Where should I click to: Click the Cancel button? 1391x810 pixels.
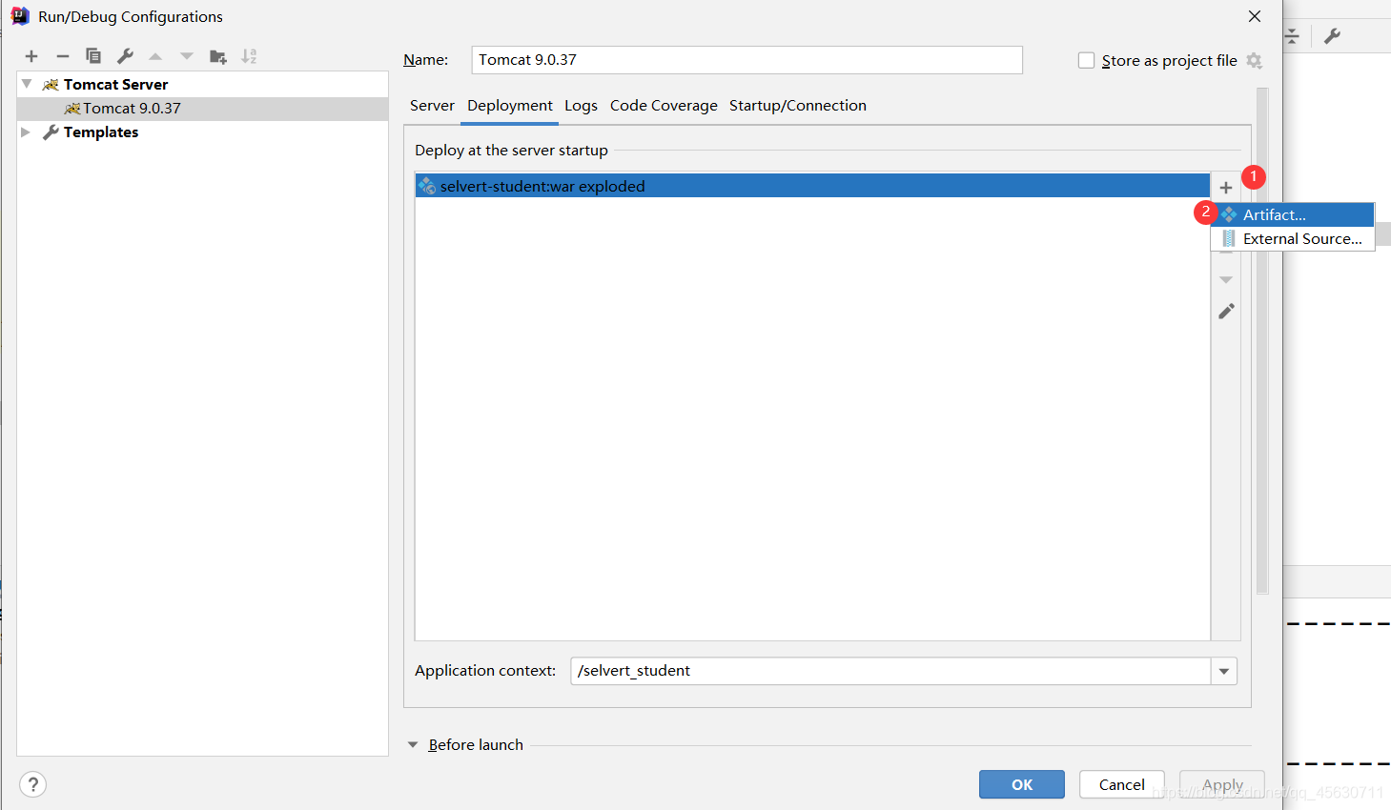coord(1122,784)
